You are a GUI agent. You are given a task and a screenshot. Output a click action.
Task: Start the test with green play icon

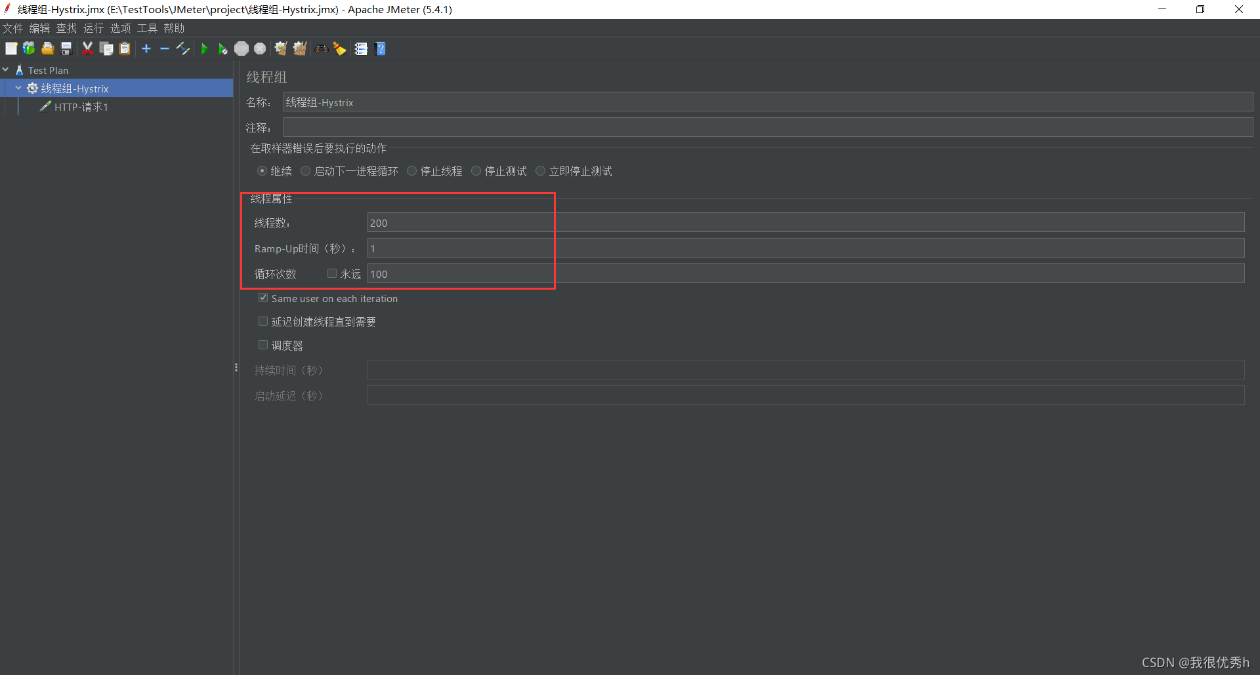point(204,48)
